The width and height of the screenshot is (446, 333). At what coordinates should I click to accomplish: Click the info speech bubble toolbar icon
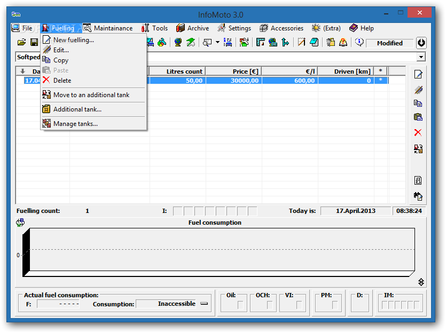359,43
